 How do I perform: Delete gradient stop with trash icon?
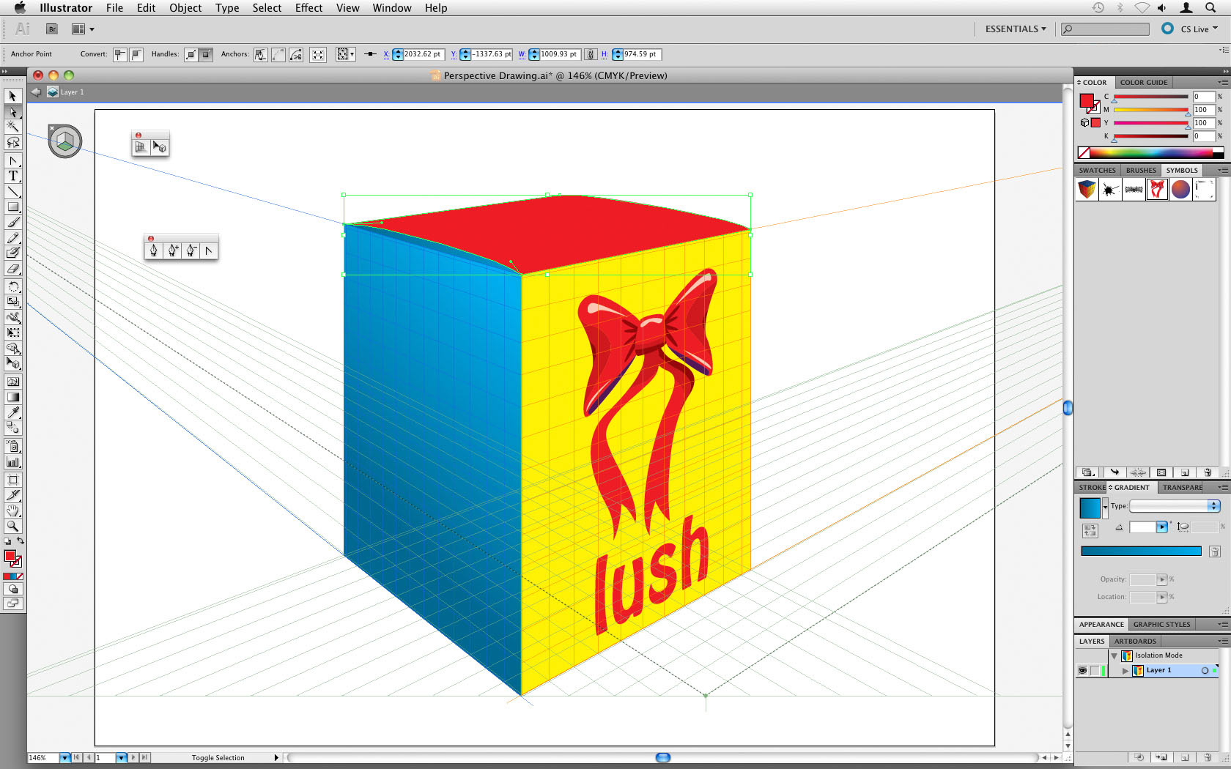1214,551
